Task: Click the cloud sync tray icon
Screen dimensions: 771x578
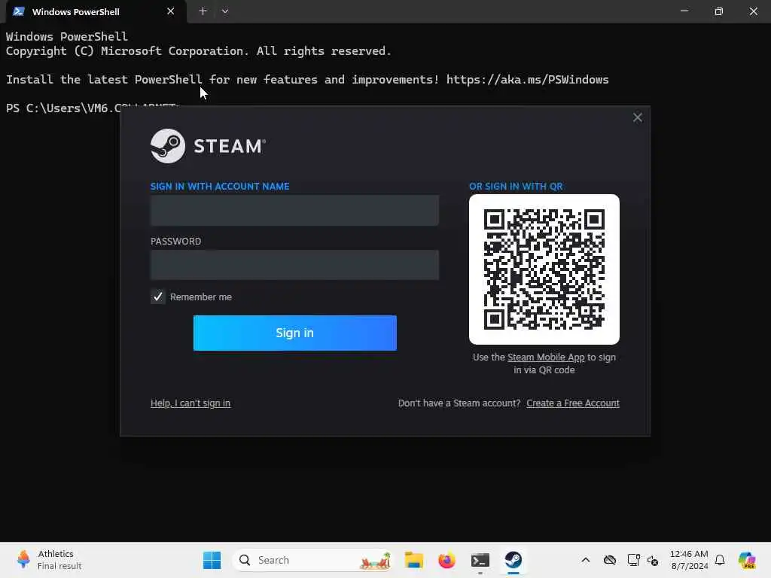Action: click(x=610, y=560)
